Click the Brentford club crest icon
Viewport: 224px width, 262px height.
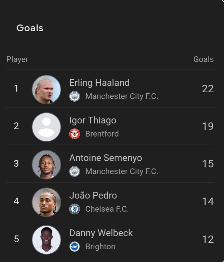(x=74, y=134)
